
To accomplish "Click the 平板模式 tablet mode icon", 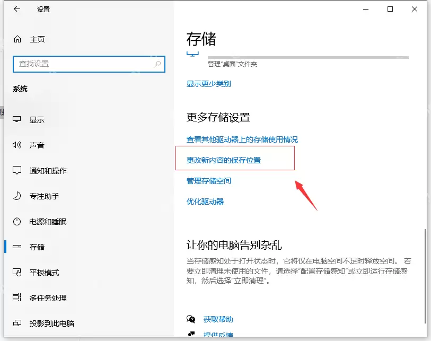I will (x=17, y=272).
